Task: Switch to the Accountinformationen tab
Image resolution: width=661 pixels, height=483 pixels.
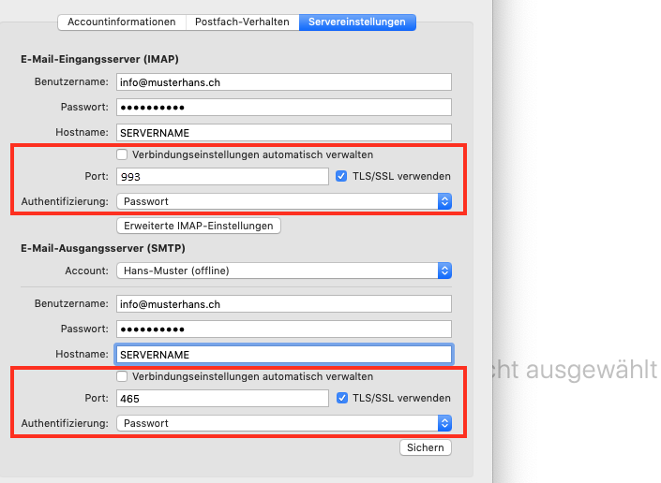Action: (x=121, y=22)
